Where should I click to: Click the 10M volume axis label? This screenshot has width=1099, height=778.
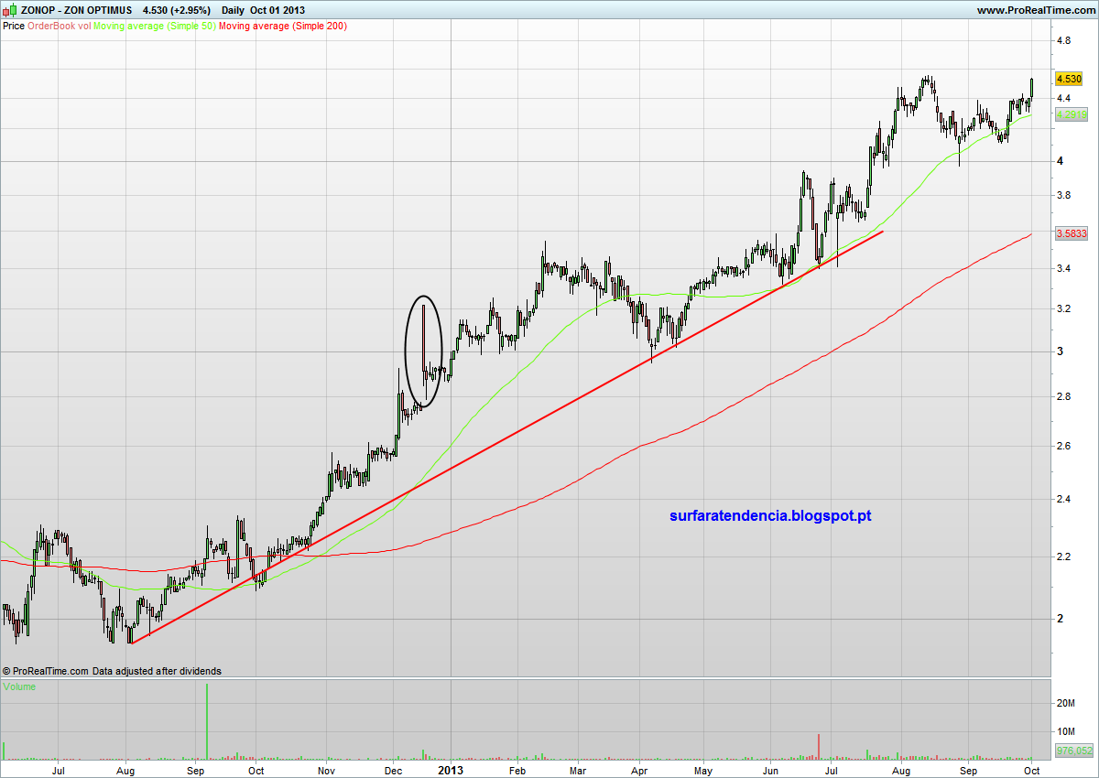click(1065, 731)
